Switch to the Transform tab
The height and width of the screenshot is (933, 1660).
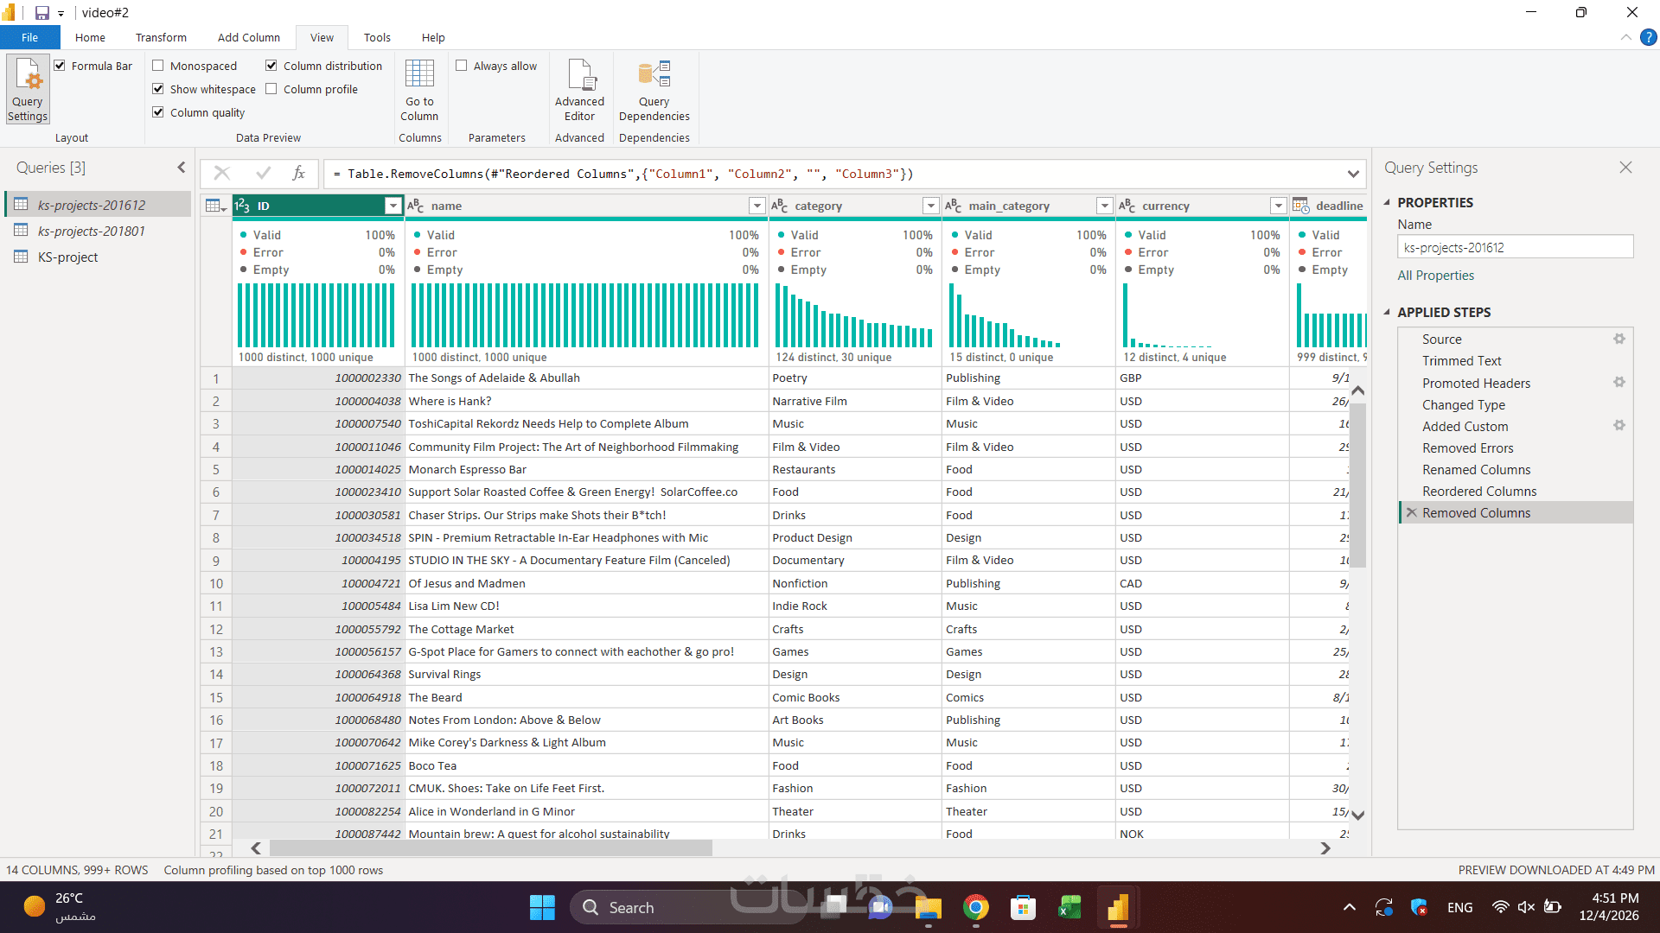(161, 37)
